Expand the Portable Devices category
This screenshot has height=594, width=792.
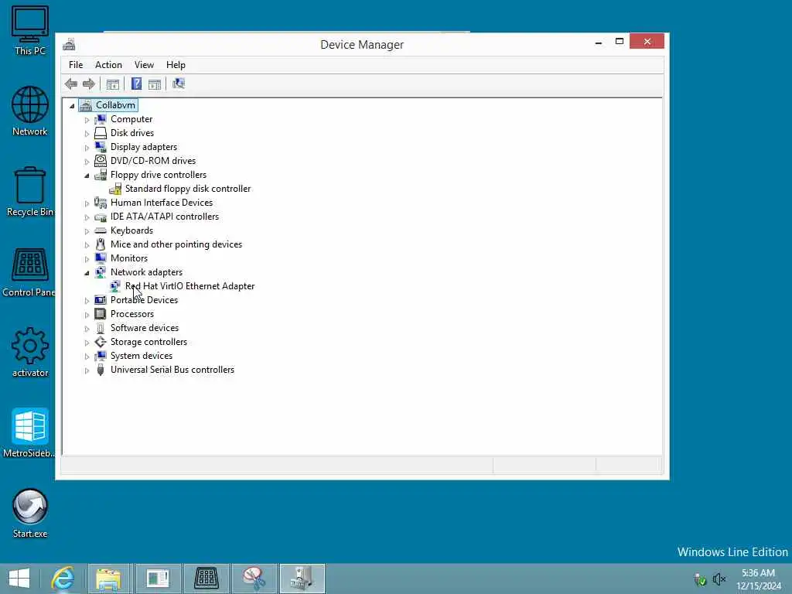(x=87, y=301)
